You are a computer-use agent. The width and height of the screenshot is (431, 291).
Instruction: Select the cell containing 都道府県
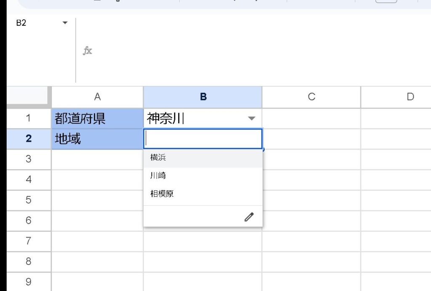click(x=97, y=119)
